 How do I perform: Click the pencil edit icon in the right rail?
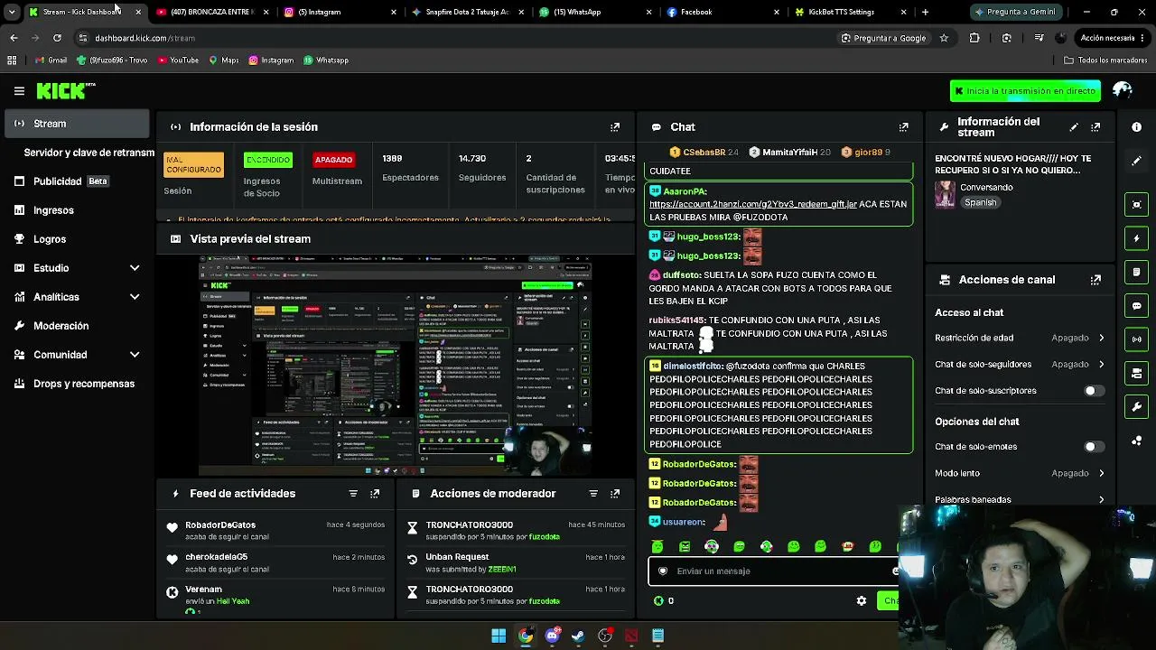(x=1136, y=161)
